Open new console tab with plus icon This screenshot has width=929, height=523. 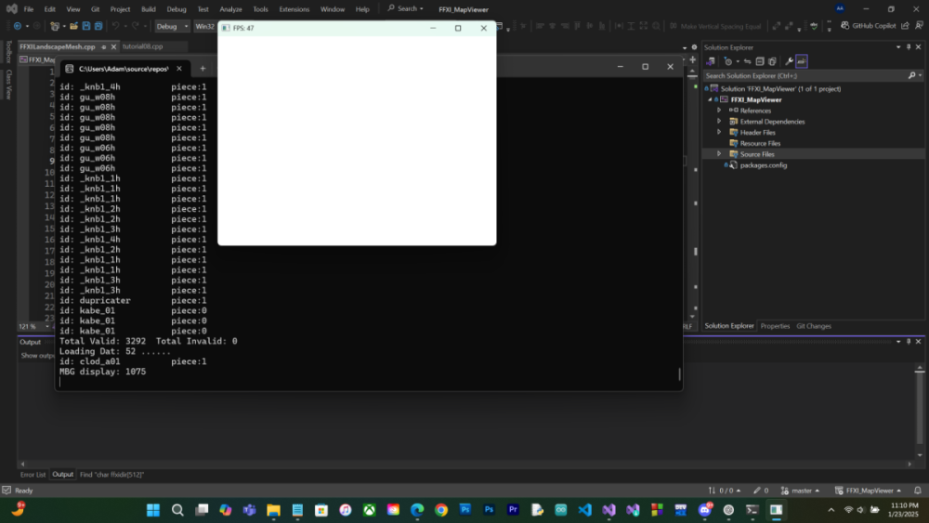coord(203,68)
